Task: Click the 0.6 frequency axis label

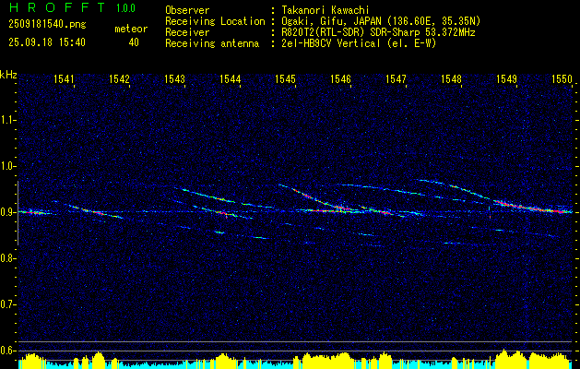Action: tap(7, 351)
